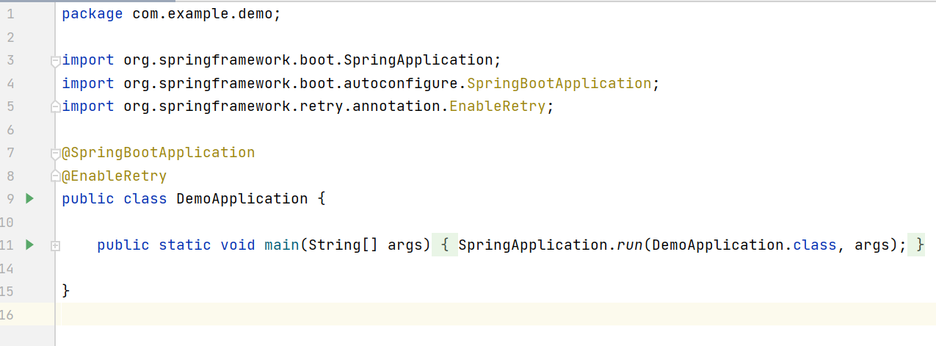Fold annotations at @SpringBootApplication line
The height and width of the screenshot is (346, 936).
[x=55, y=154]
